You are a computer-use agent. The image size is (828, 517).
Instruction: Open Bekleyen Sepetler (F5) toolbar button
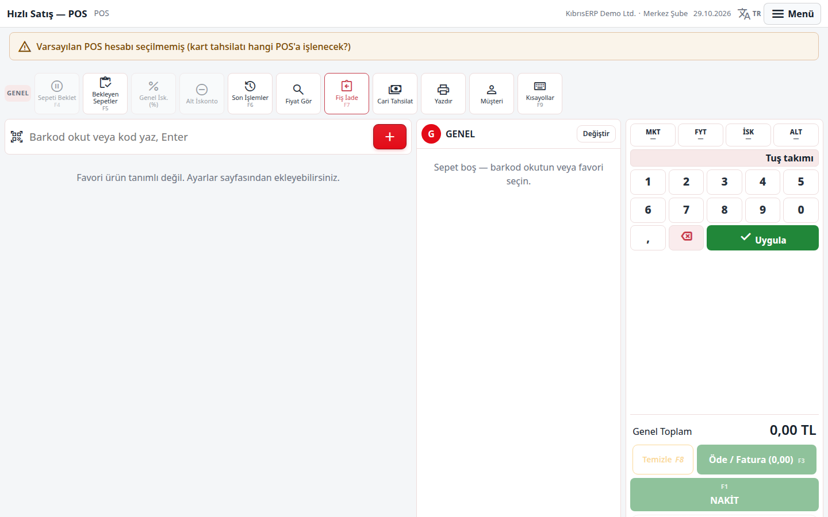105,94
